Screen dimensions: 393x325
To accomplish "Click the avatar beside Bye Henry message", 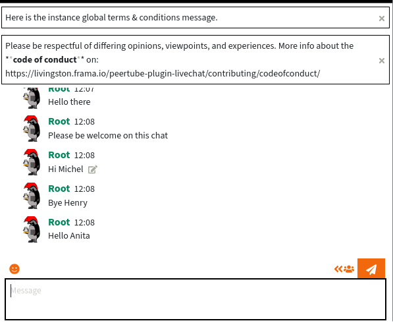I will [32, 196].
